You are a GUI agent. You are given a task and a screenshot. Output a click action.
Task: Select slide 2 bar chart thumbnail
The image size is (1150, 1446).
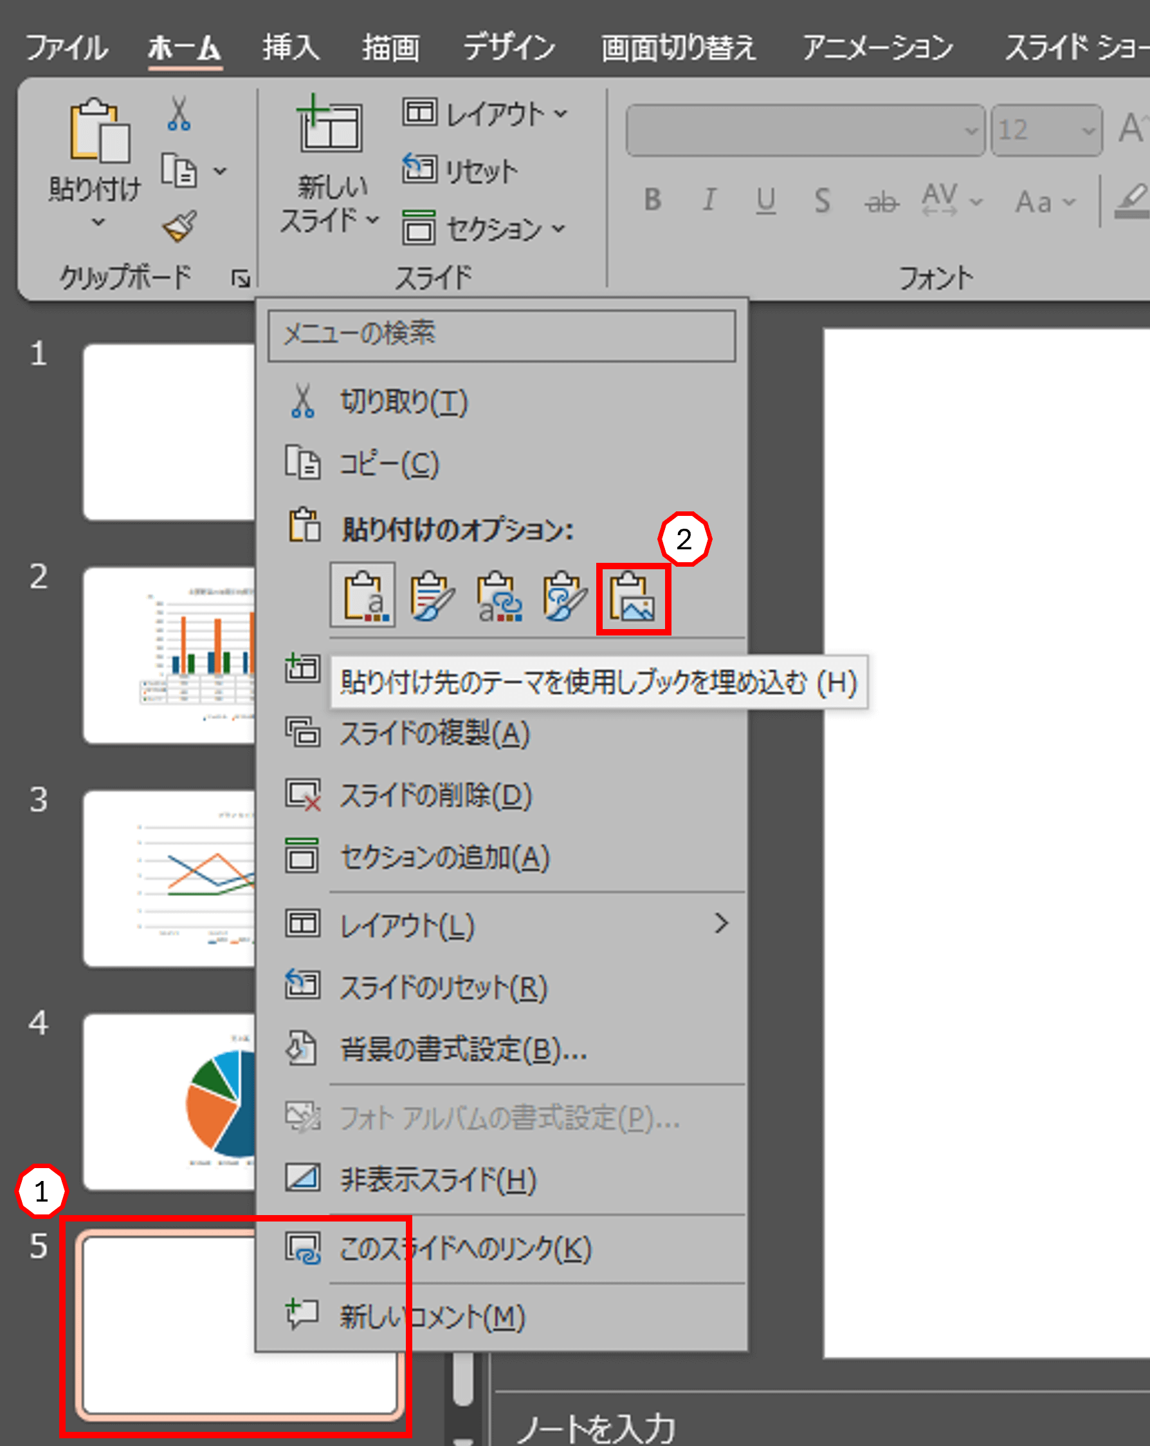[x=169, y=655]
